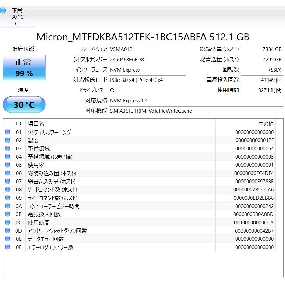Click the interface field NVM Express
This screenshot has height=285, width=285.
pyautogui.click(x=147, y=70)
